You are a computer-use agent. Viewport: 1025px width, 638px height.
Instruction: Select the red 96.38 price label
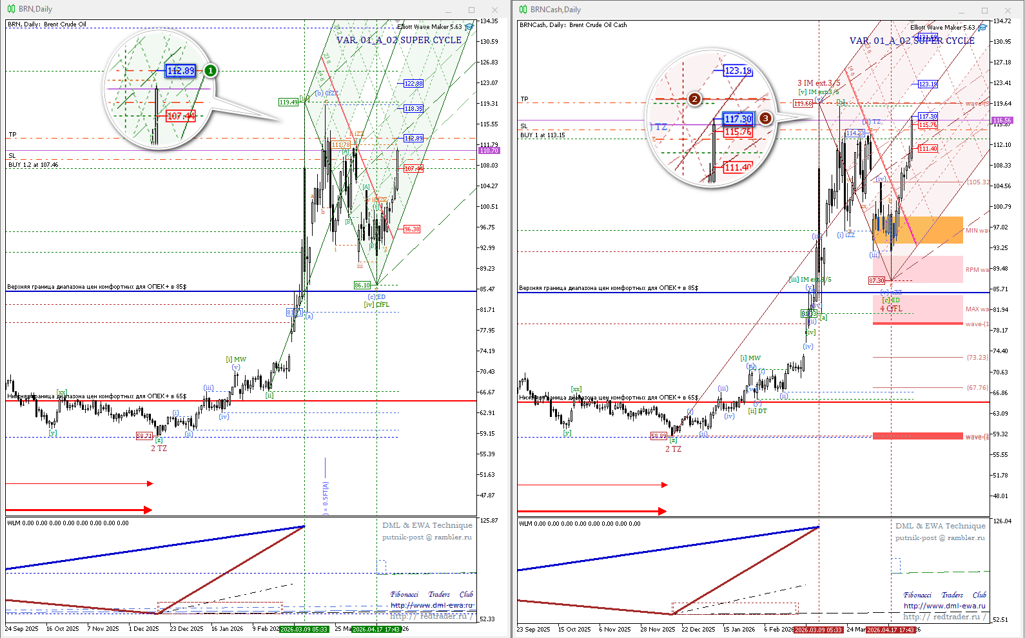[x=411, y=229]
